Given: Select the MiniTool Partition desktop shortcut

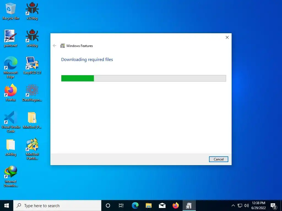Looking at the screenshot, I should [x=32, y=149].
